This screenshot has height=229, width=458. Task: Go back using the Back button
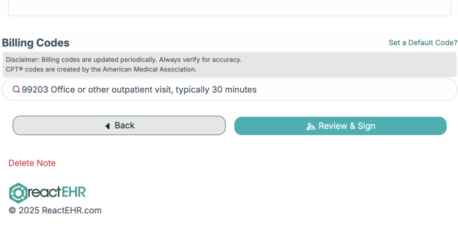point(119,126)
